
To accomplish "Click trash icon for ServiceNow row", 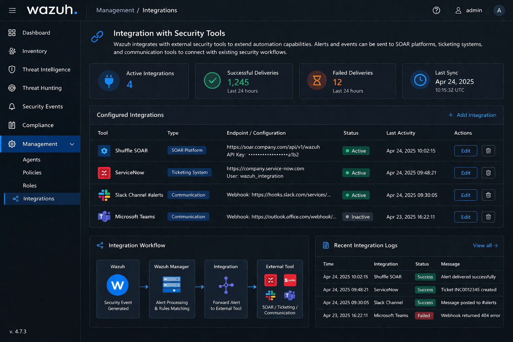I will coord(488,173).
